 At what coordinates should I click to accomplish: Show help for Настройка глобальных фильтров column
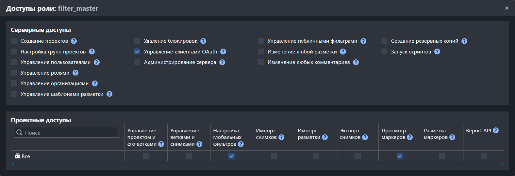241,144
